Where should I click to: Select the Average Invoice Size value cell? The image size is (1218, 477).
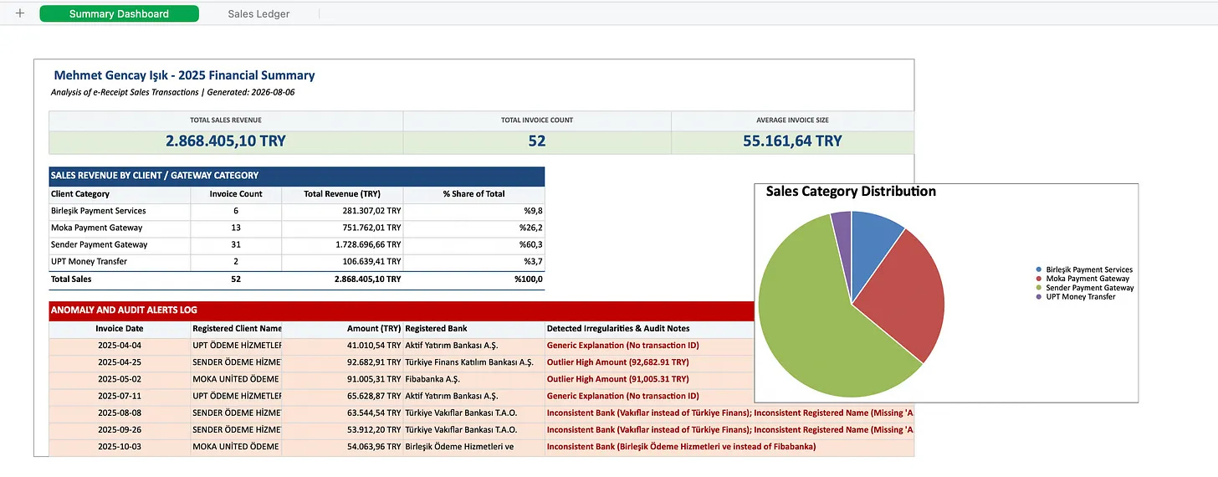point(792,141)
